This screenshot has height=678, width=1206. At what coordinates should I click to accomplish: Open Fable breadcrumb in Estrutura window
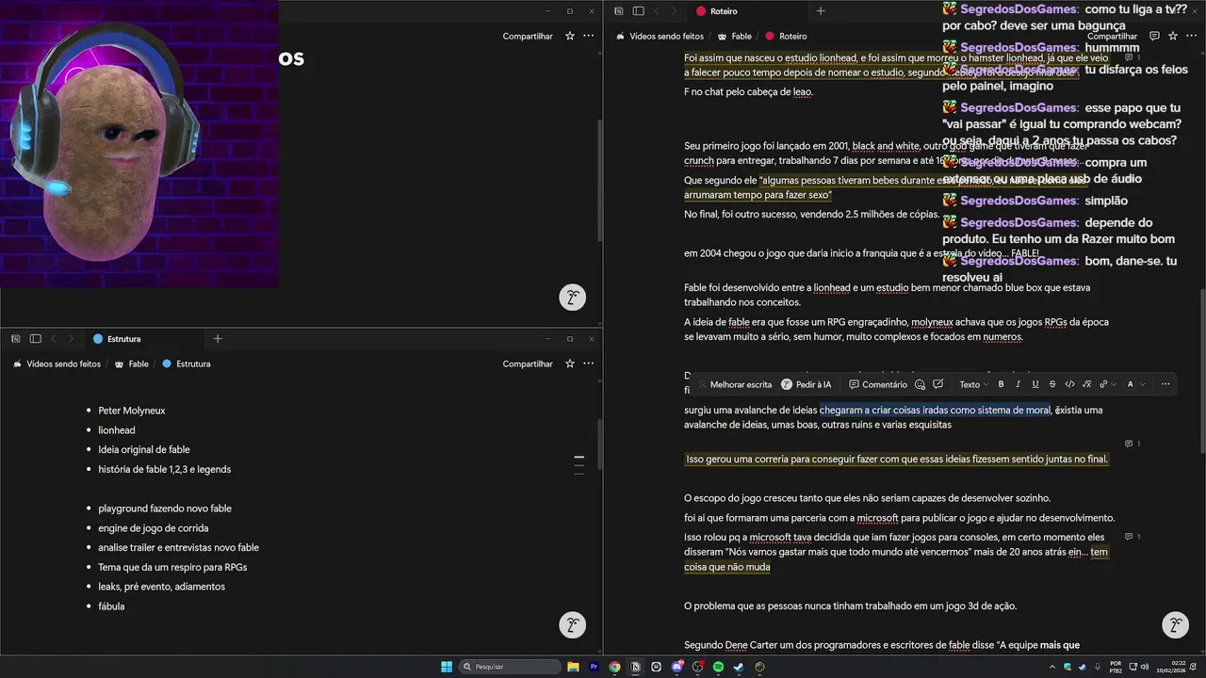click(x=131, y=363)
